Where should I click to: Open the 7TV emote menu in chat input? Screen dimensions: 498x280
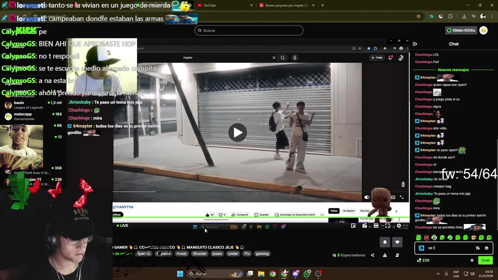point(478,248)
